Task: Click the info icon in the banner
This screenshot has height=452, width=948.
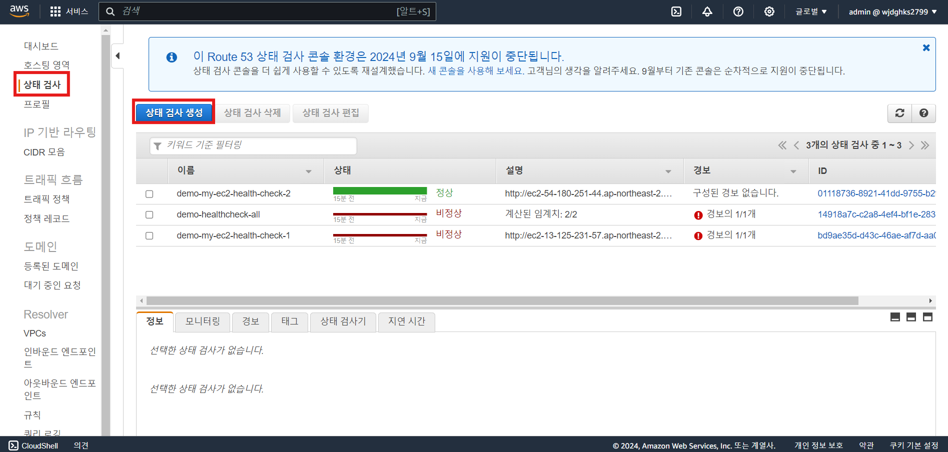Action: 172,57
